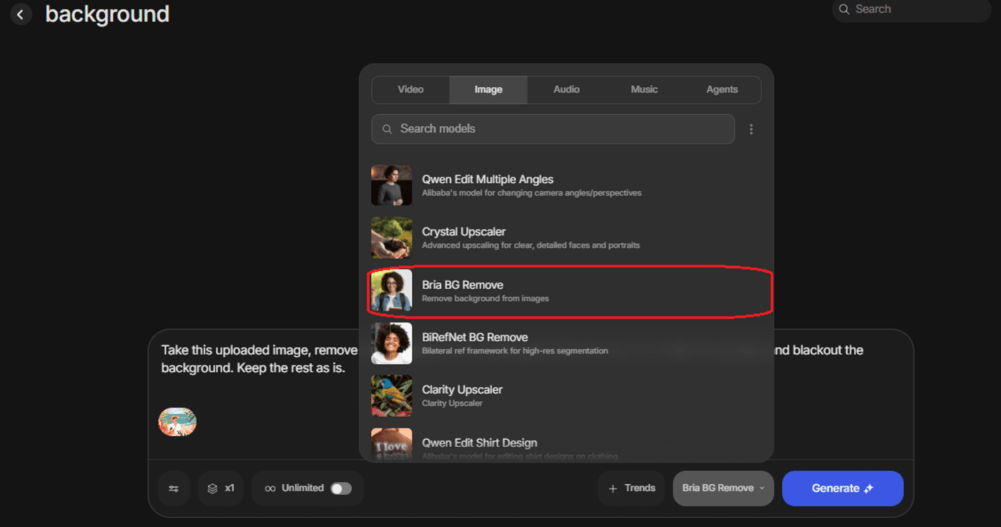
Task: Click the Trends button
Action: click(x=631, y=488)
